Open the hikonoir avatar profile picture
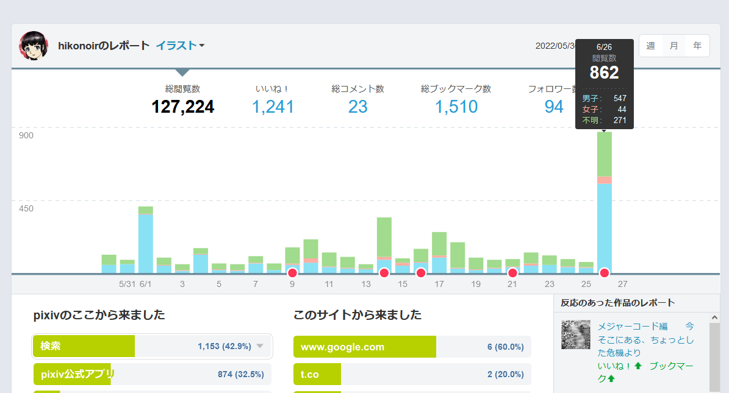 pos(34,46)
